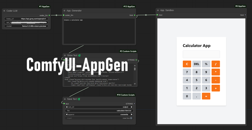Click the api_key field in Coder LLM

click(x=26, y=22)
